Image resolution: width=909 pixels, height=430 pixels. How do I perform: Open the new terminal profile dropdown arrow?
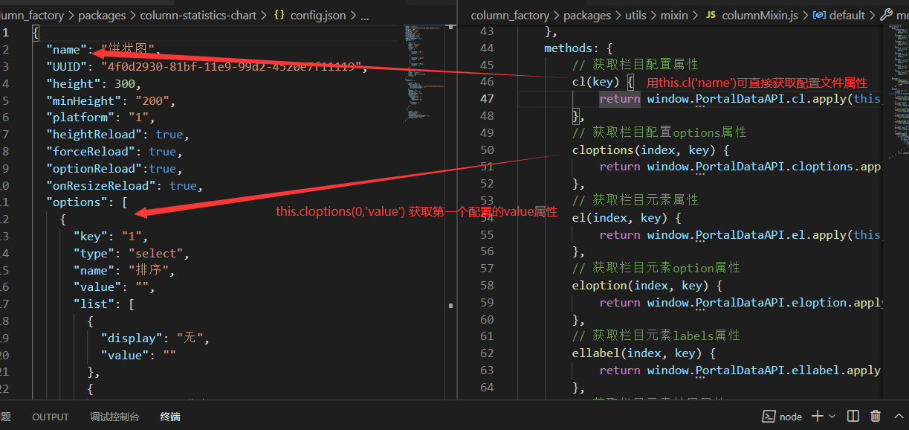coord(832,417)
